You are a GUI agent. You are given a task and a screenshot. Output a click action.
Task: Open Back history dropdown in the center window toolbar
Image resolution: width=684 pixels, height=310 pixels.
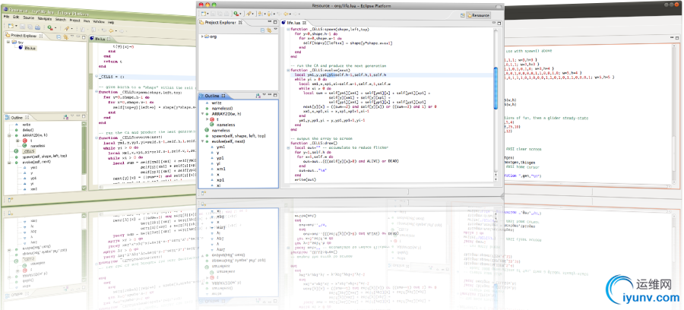[x=290, y=14]
